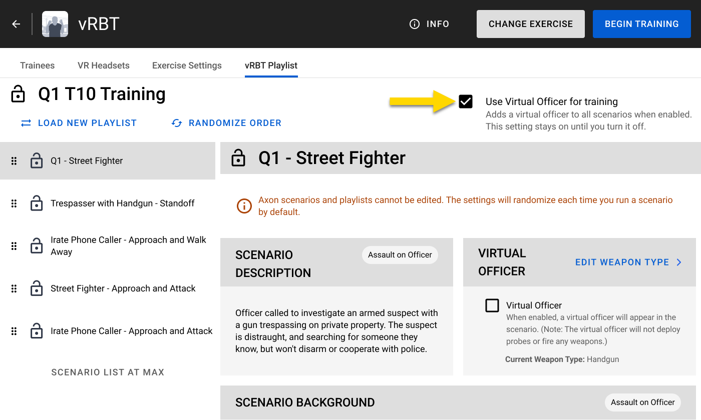Click the back arrow in header
701x420 pixels.
tap(16, 24)
